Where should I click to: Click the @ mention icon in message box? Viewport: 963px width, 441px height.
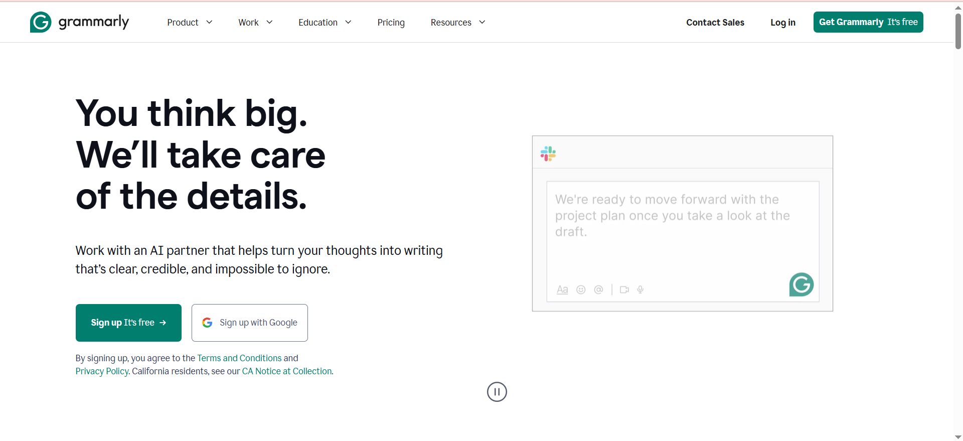coord(598,289)
